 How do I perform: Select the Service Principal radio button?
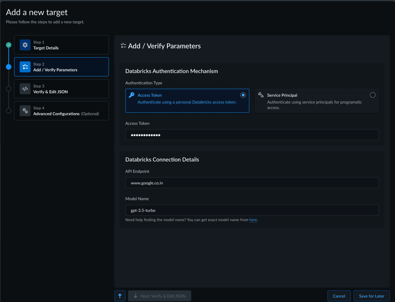pyautogui.click(x=373, y=95)
